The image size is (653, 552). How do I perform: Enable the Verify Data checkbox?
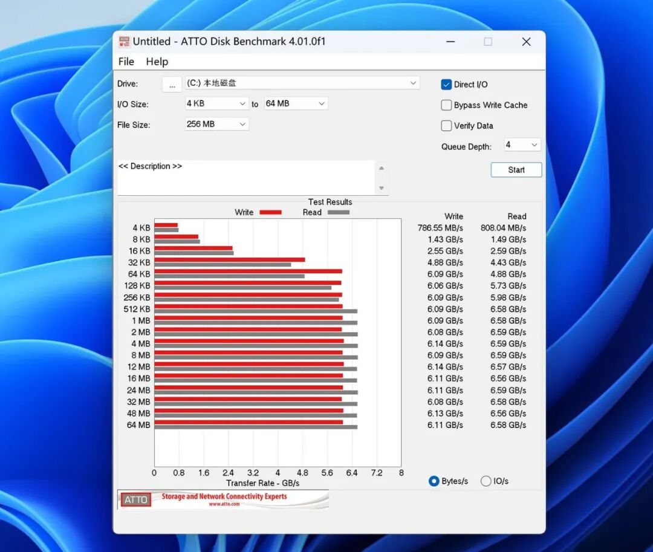click(446, 126)
